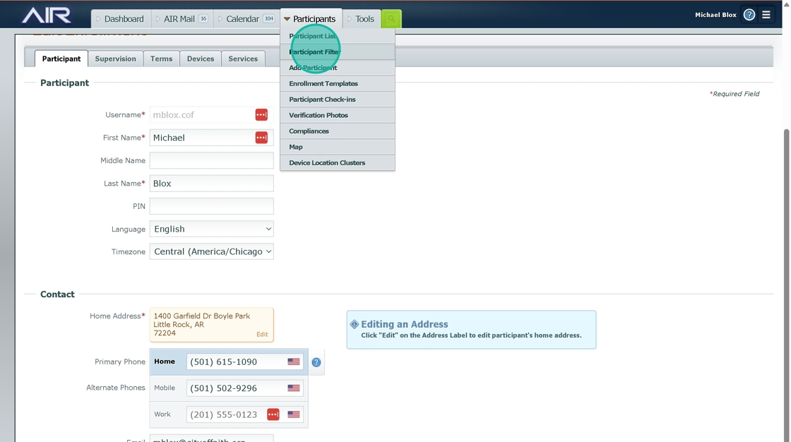Viewport: 791px width, 442px height.
Task: Click the US flag beside Work phone
Action: tap(294, 414)
